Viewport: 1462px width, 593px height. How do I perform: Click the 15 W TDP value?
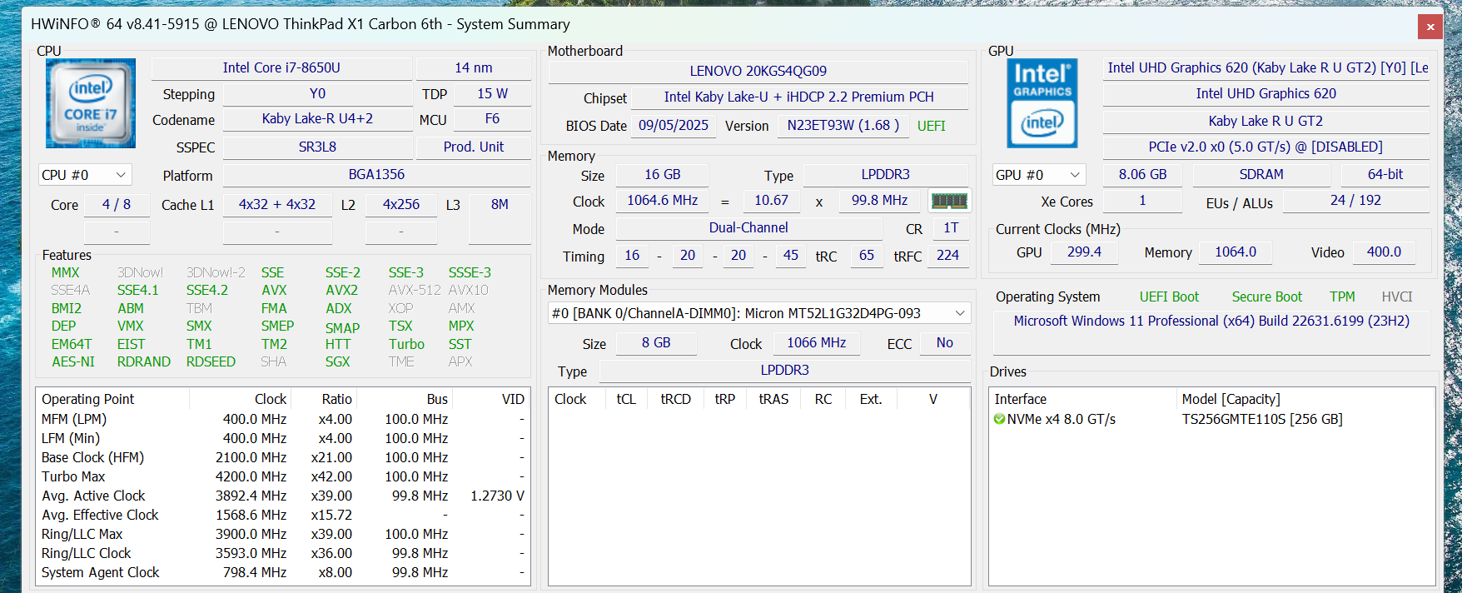pyautogui.click(x=492, y=94)
